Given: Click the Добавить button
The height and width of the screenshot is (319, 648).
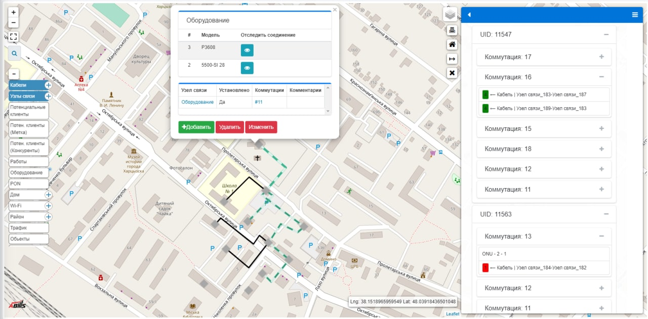Looking at the screenshot, I should (196, 127).
